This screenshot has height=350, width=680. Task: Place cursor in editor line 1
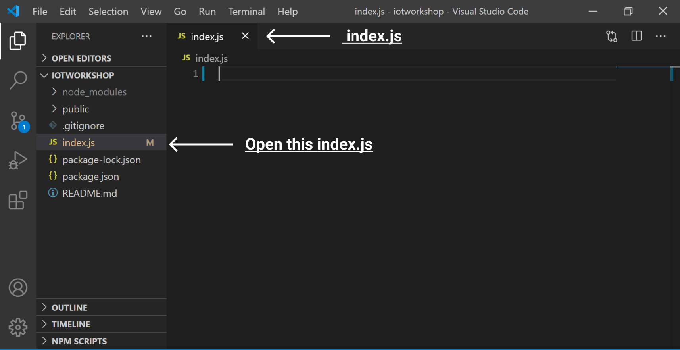coord(417,74)
